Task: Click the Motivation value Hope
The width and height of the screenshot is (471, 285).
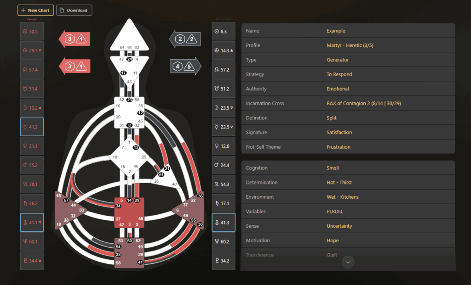Action: [333, 240]
